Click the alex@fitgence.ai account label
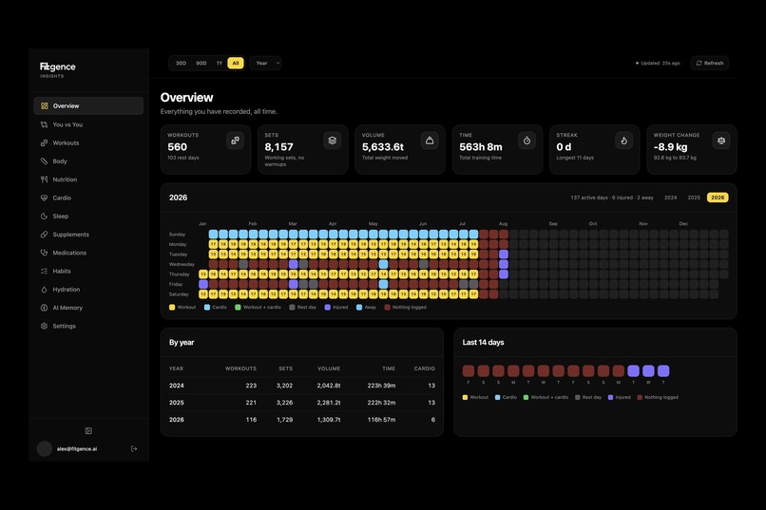Screen dimensions: 766x510 (x=77, y=449)
